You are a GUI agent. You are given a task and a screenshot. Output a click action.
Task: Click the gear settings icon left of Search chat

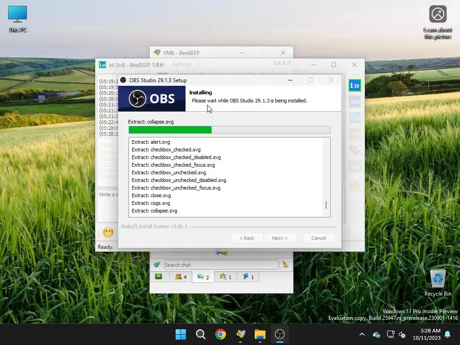(x=157, y=265)
